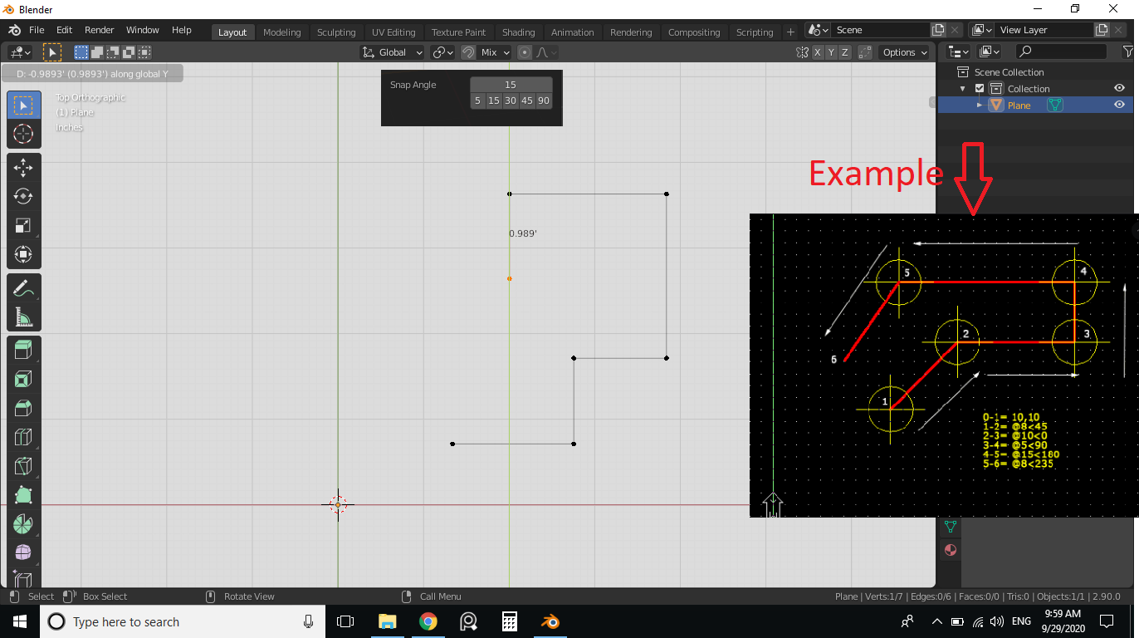1139x638 pixels.
Task: Choose the Cursor tool
Action: pos(23,134)
